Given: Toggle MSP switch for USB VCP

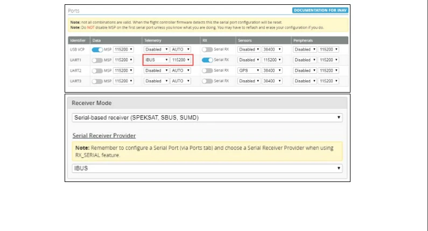Looking at the screenshot, I should 97,50.
